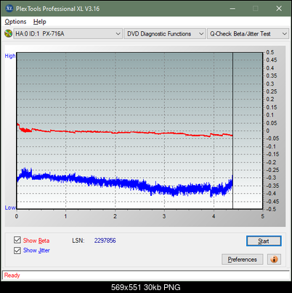Image resolution: width=292 pixels, height=293 pixels.
Task: Minimize the PlexTools window
Action: tap(232, 9)
